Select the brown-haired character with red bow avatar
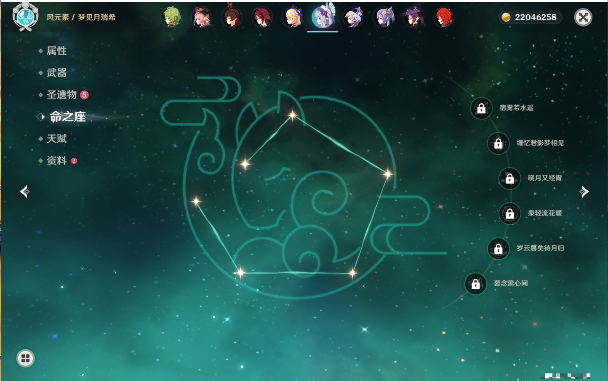The image size is (608, 381). [x=232, y=17]
